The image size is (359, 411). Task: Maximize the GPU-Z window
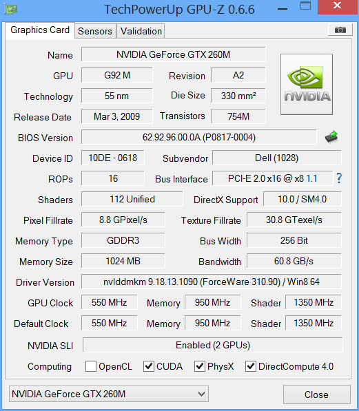[305, 6]
